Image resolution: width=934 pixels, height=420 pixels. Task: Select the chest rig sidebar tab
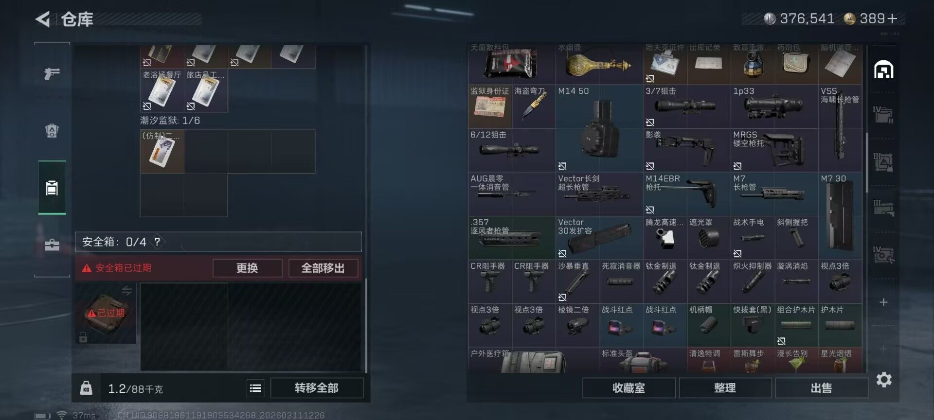pos(52,188)
